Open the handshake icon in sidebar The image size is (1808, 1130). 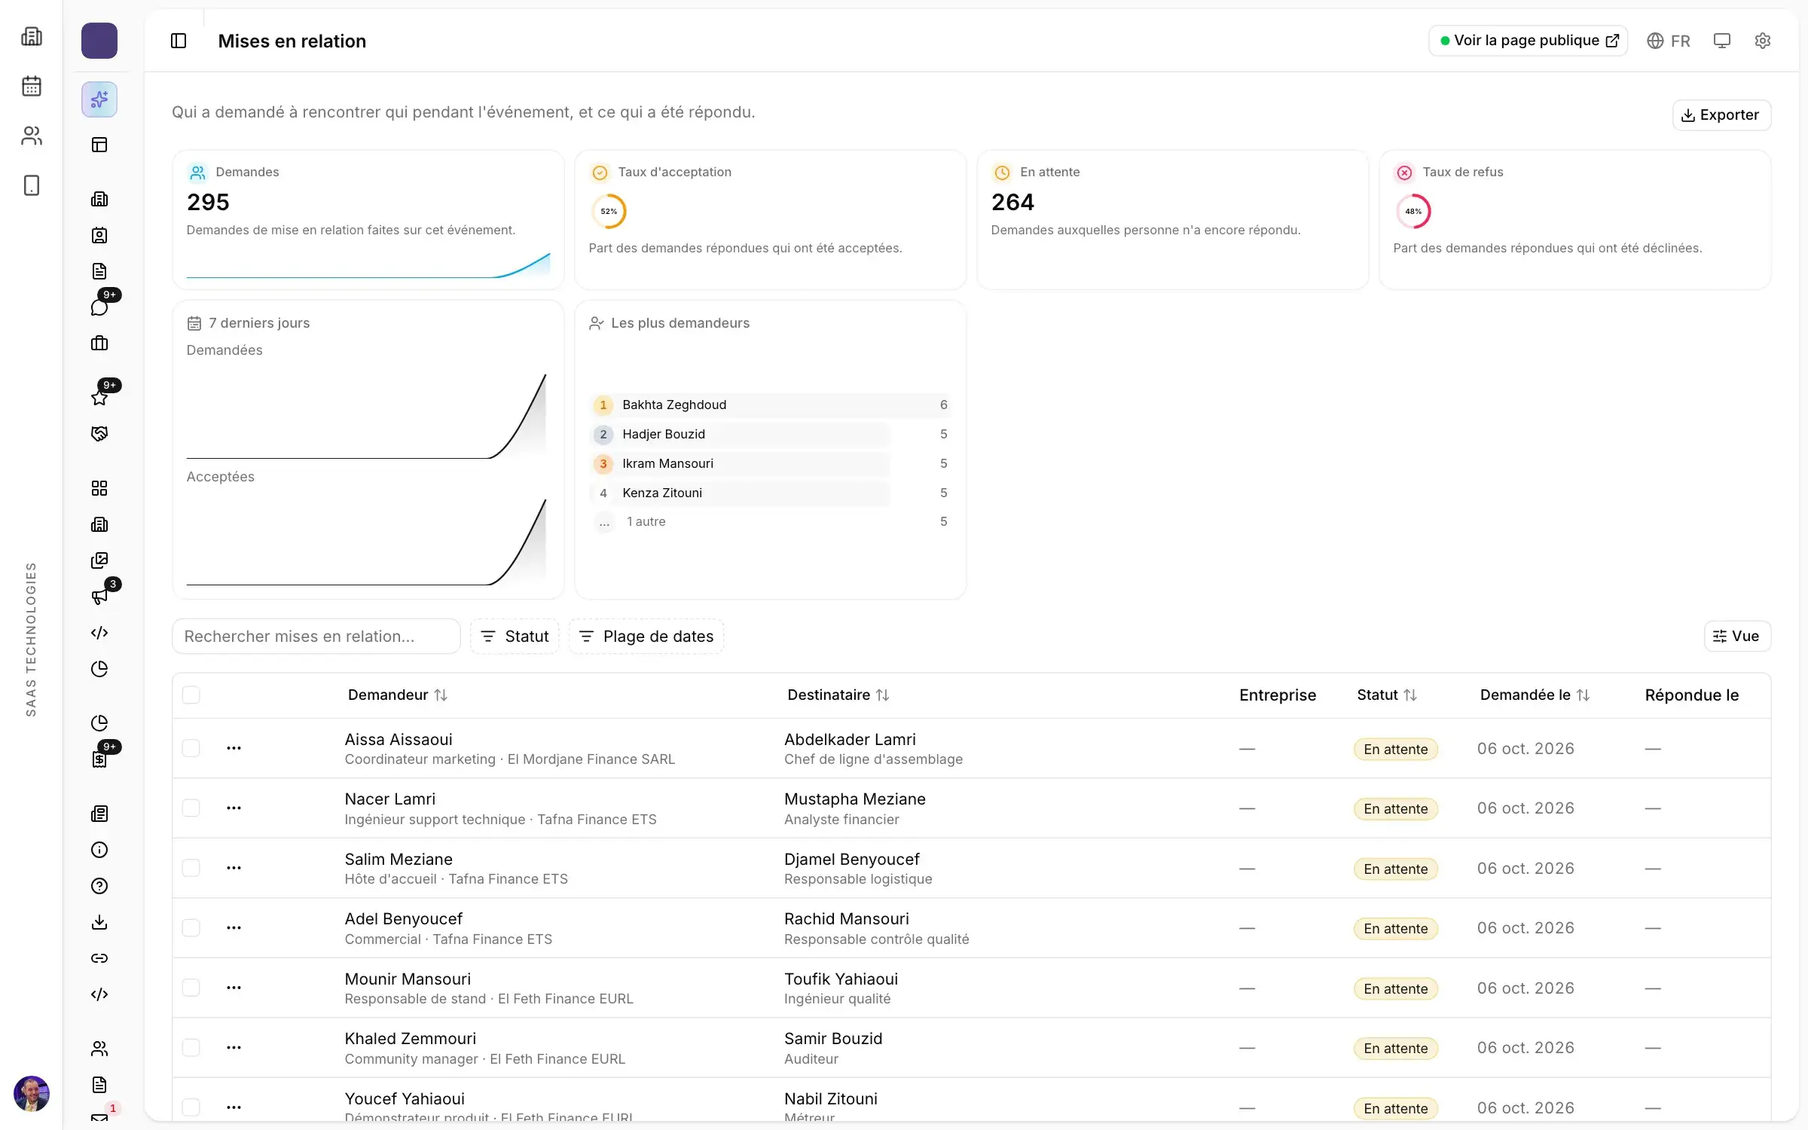[99, 434]
